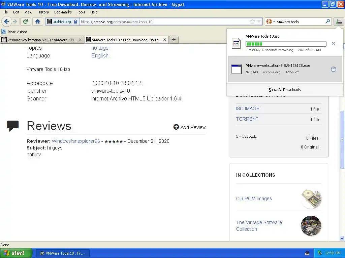The image size is (345, 258).
Task: Cancel the VMWare Tools 10.iso download
Action: click(x=333, y=43)
